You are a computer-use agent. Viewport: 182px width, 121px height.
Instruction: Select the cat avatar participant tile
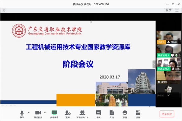click(x=169, y=91)
